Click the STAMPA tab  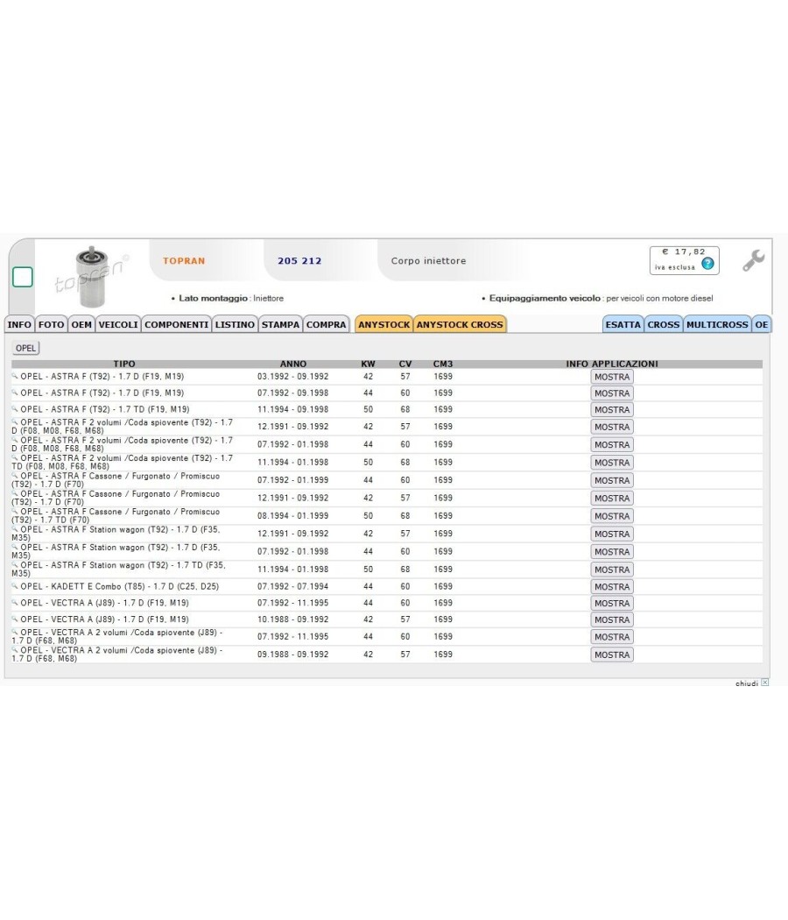pyautogui.click(x=280, y=324)
